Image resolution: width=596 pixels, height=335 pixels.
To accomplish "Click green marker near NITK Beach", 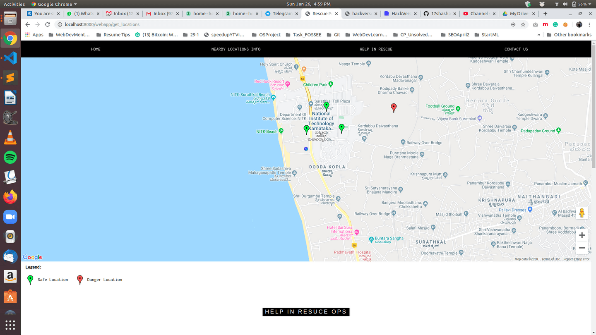I will 306,129.
